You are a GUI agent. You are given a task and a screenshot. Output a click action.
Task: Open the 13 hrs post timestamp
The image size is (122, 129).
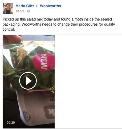click(20, 11)
